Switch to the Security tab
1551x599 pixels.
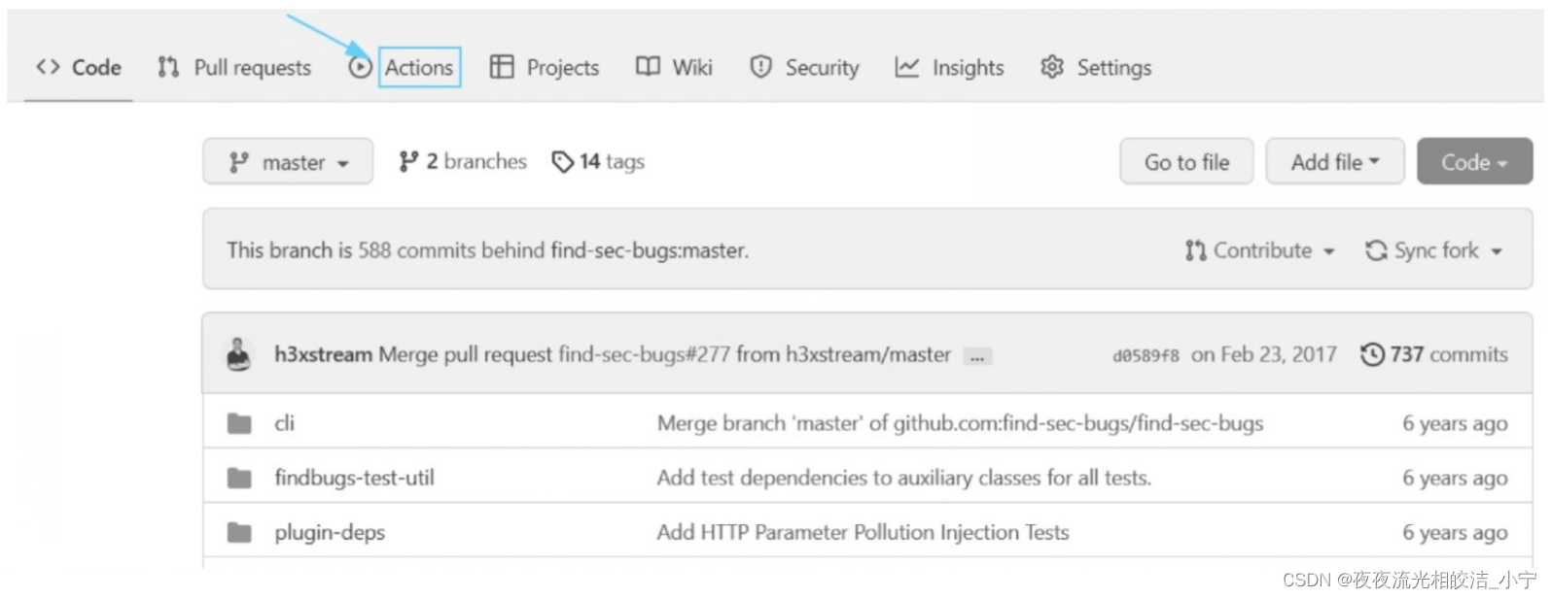804,67
